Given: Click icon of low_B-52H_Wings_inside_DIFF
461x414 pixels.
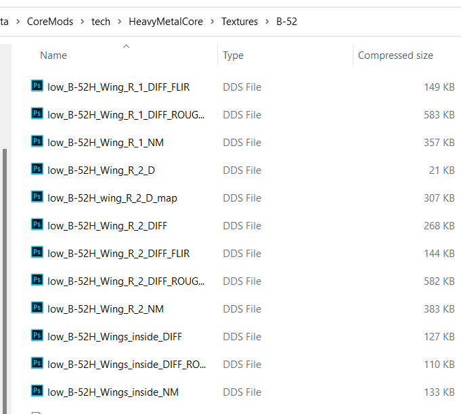Looking at the screenshot, I should click(x=37, y=336).
